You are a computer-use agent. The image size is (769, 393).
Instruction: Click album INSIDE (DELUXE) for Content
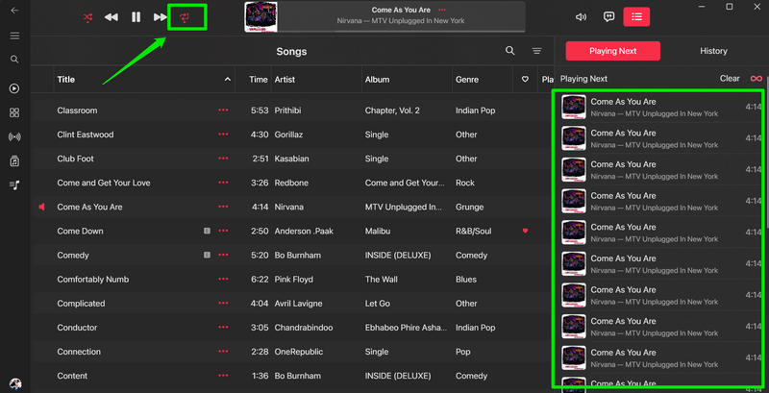point(398,376)
